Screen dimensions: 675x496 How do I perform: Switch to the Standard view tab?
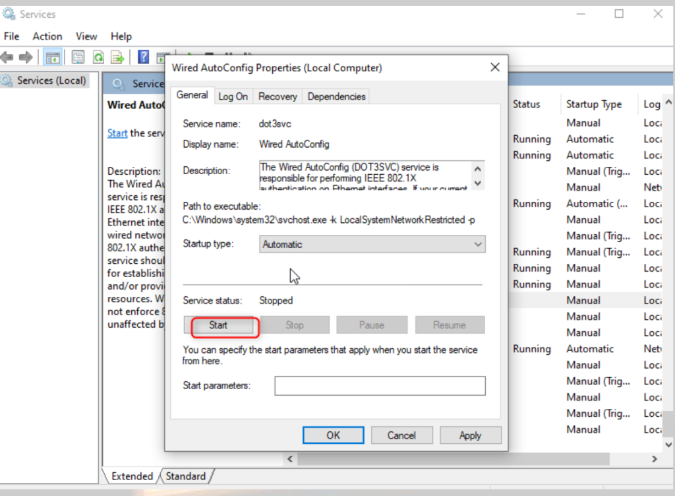[x=185, y=476]
